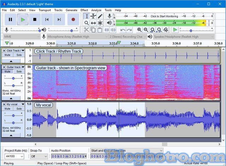
Task: Open the Effect menu
Action: [x=84, y=10]
